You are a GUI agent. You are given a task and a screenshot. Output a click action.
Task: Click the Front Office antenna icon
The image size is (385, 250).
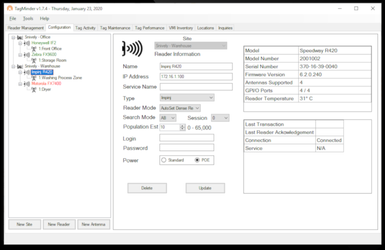[34, 49]
